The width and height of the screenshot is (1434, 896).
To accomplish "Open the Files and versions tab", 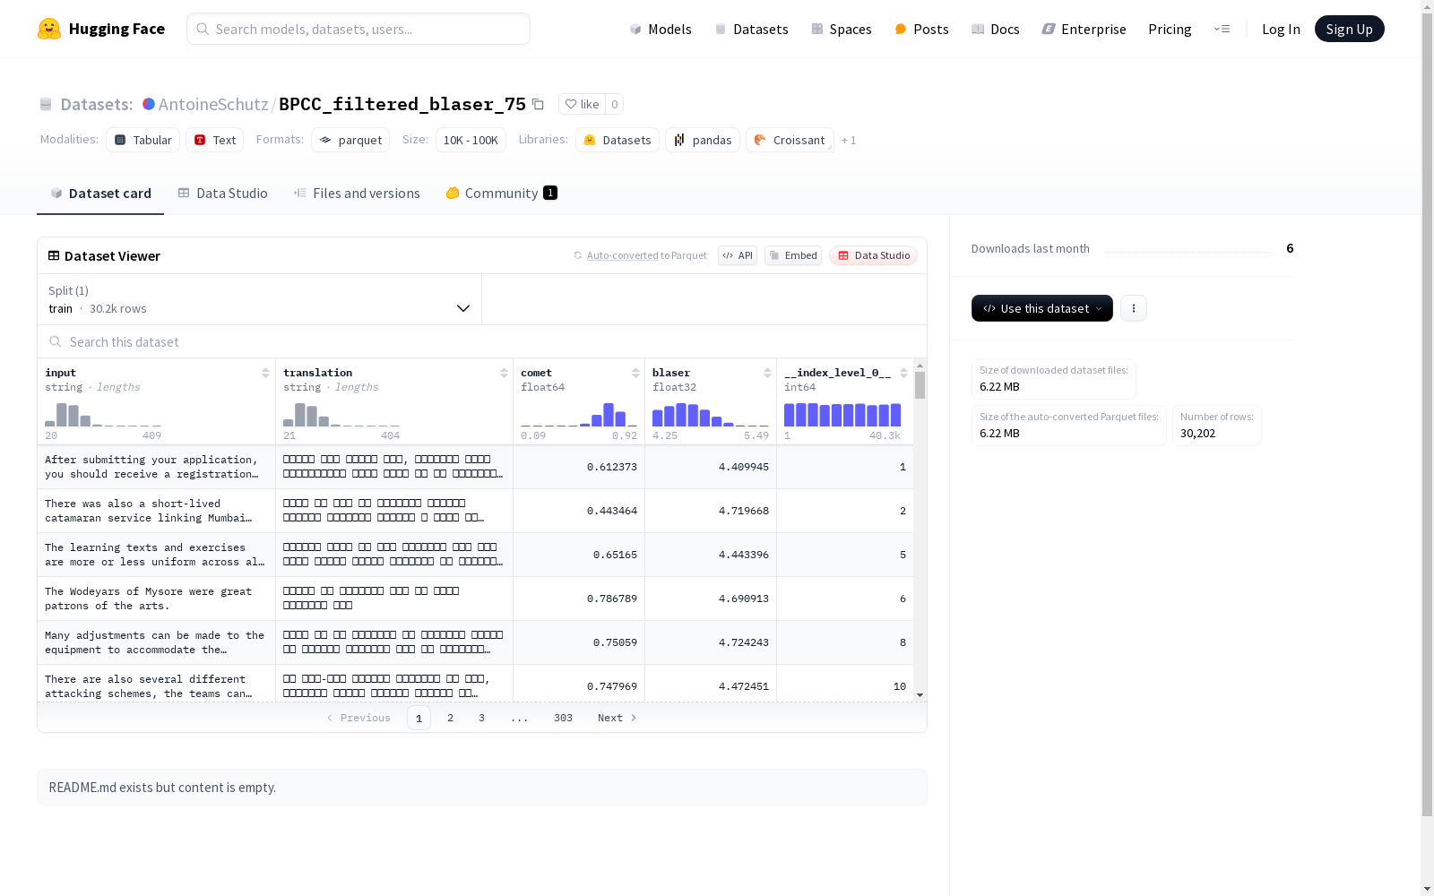I will 357,193.
